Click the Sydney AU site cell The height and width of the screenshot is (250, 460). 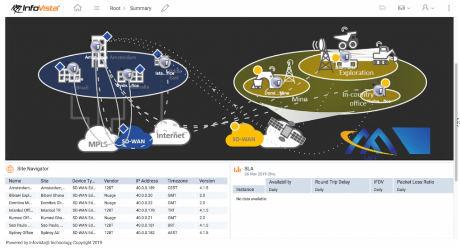50,233
